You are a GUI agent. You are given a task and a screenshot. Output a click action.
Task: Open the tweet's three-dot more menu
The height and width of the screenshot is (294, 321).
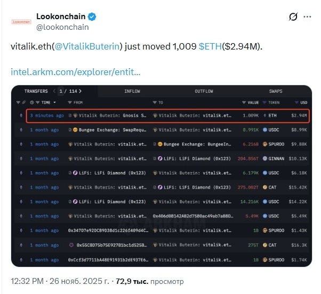(x=308, y=17)
